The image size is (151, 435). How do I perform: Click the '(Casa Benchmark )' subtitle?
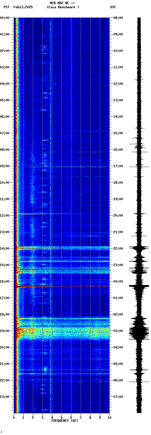coord(63,7)
